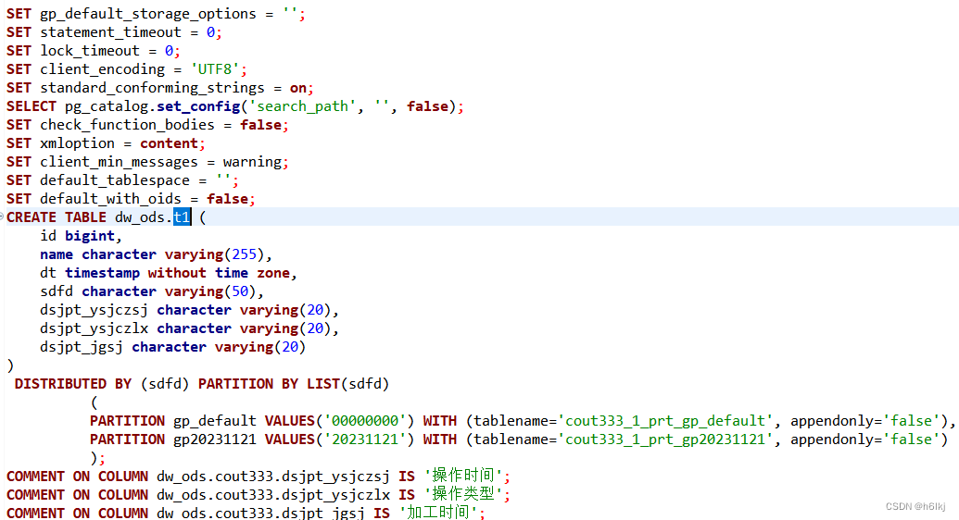Screen dimensions: 959x520
Task: Click the '00000000' partition value
Action: pos(365,421)
